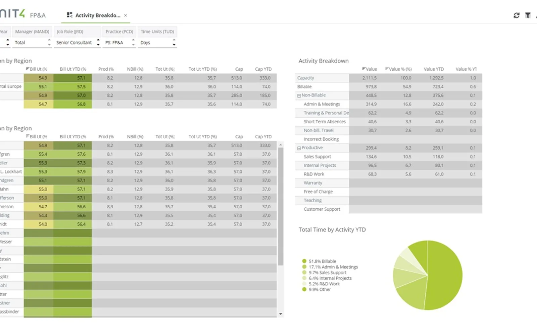Select the Customer Support row label
The image size is (537, 336).
click(322, 209)
